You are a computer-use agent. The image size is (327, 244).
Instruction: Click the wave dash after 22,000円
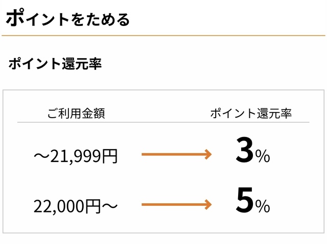tap(110, 206)
